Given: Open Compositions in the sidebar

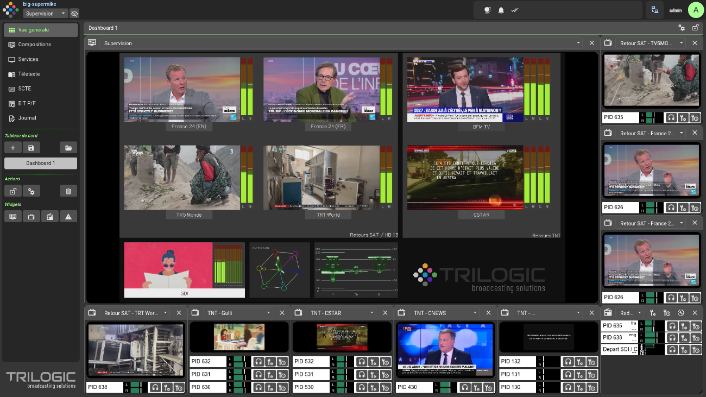Looking at the screenshot, I should [41, 45].
